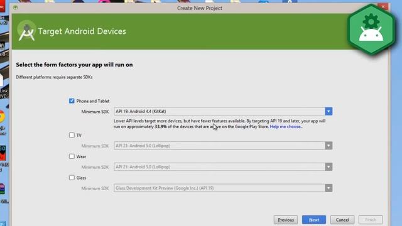
Task: Open the Wear Minimum SDK dropdown arrow
Action: coord(329,167)
